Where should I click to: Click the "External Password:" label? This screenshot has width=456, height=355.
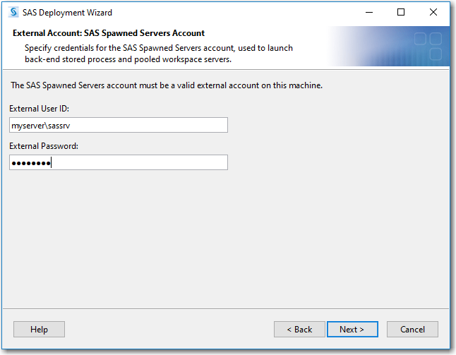[44, 145]
